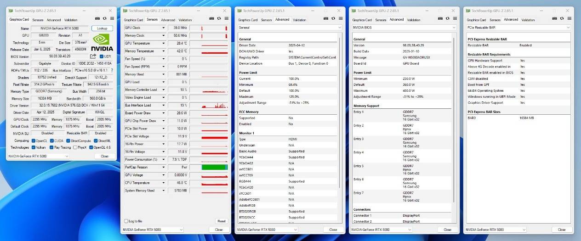Click the refresh icon in the Sensors window
Image resolution: width=581 pixels, height=241 pixels.
[219, 18]
